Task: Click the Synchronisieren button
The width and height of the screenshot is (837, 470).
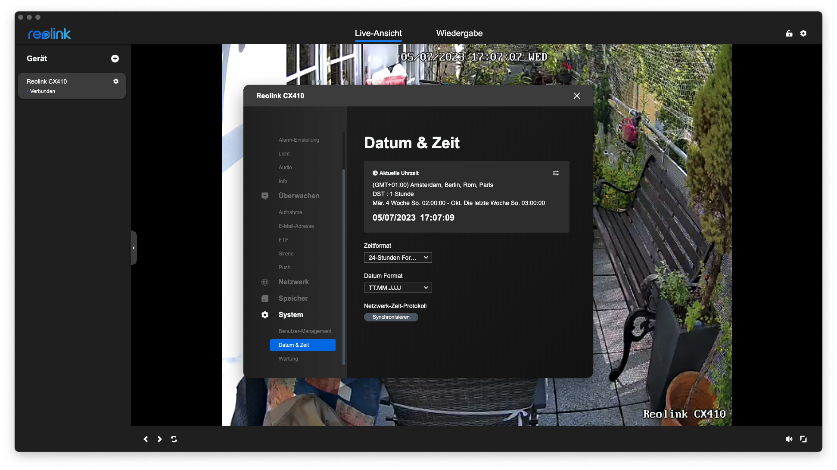Action: click(x=391, y=317)
